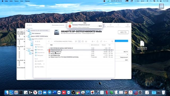Stop the Keka extraction
The height and width of the screenshot is (96, 170).
(x=99, y=26)
